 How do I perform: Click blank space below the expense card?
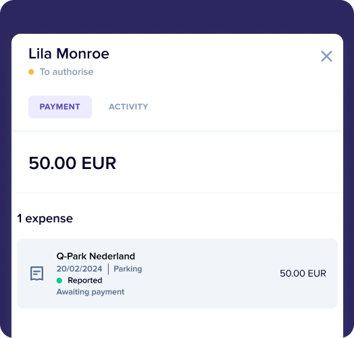177,323
